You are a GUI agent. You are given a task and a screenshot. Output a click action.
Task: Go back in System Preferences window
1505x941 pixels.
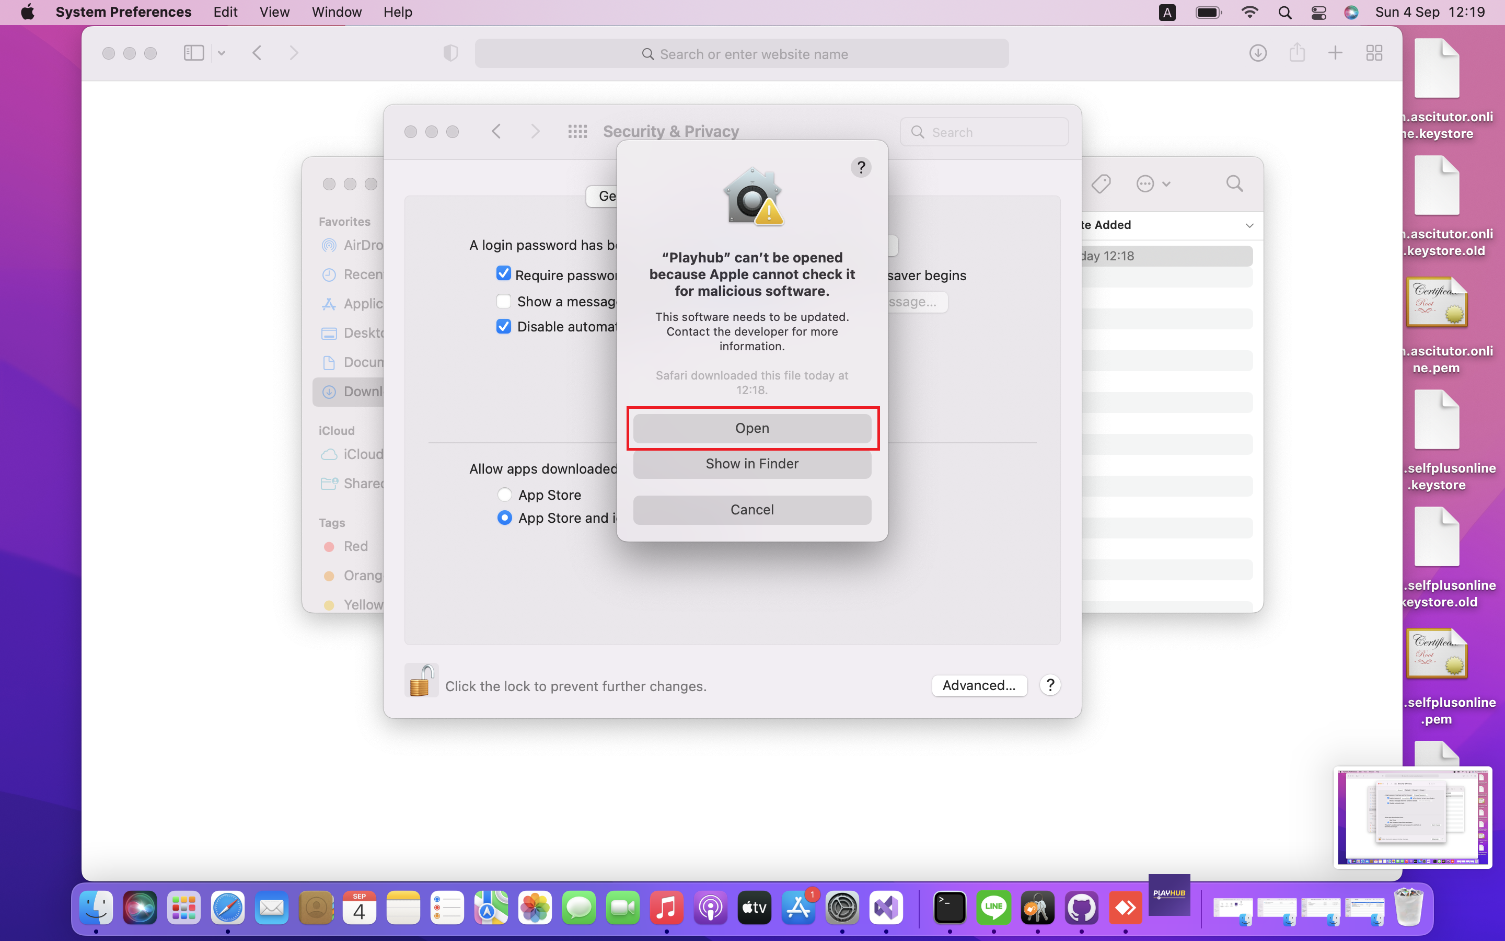click(496, 131)
